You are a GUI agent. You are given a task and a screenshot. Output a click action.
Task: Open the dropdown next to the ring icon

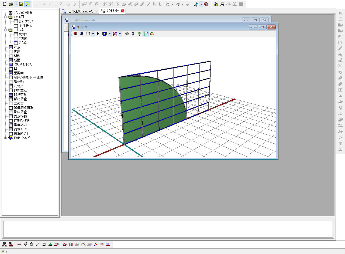coord(93,34)
